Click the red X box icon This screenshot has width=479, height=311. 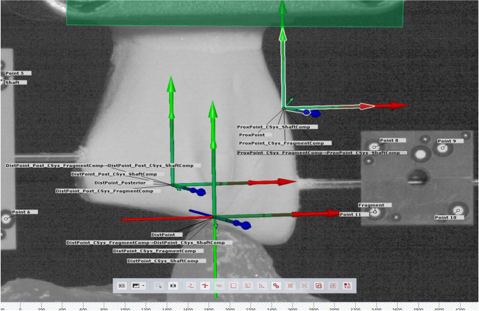333,286
